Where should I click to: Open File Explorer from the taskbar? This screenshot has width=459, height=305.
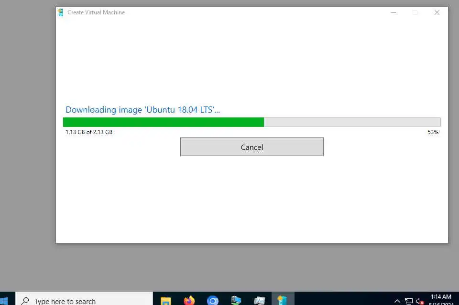click(166, 300)
